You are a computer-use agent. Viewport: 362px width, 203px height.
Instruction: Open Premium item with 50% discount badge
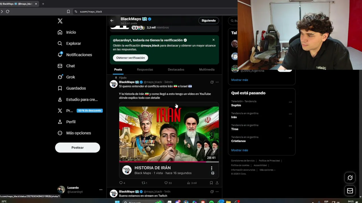[x=80, y=111]
